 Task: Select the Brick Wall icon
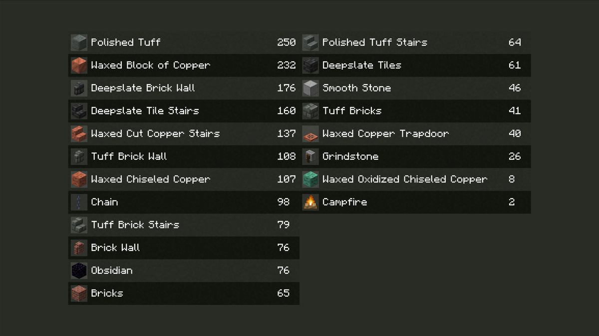(79, 247)
